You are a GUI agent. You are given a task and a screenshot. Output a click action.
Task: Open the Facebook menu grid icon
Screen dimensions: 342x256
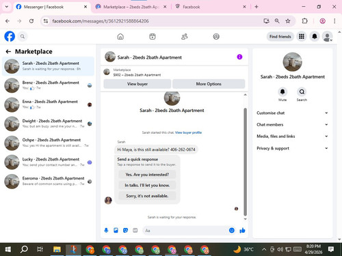click(x=302, y=36)
